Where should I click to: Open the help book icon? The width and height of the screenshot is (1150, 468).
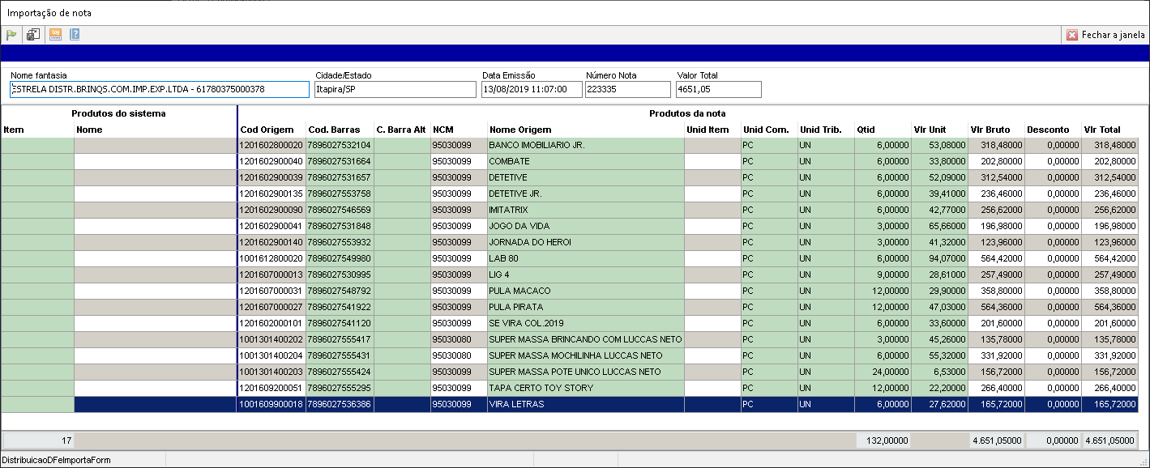coord(75,35)
